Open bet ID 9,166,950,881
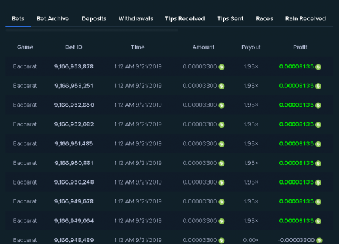339x244 pixels. coord(74,163)
